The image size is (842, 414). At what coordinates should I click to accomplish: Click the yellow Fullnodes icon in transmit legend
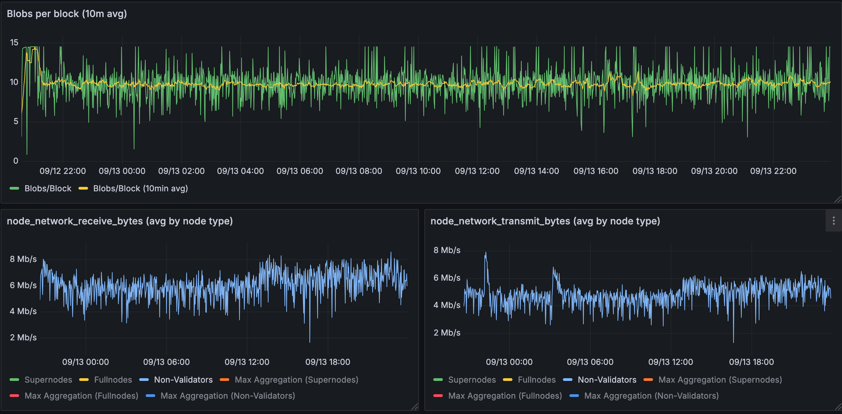point(508,380)
